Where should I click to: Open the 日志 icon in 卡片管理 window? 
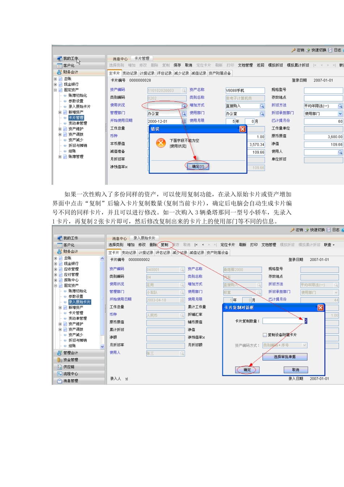click(330, 50)
